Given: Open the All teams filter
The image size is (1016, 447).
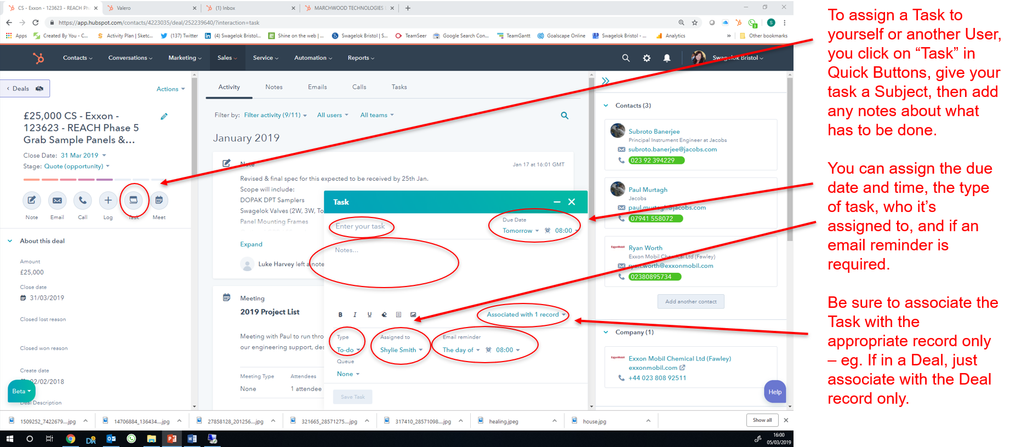Looking at the screenshot, I should [x=377, y=116].
